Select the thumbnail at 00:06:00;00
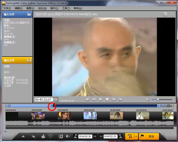The height and width of the screenshot is (142, 178). [90, 116]
